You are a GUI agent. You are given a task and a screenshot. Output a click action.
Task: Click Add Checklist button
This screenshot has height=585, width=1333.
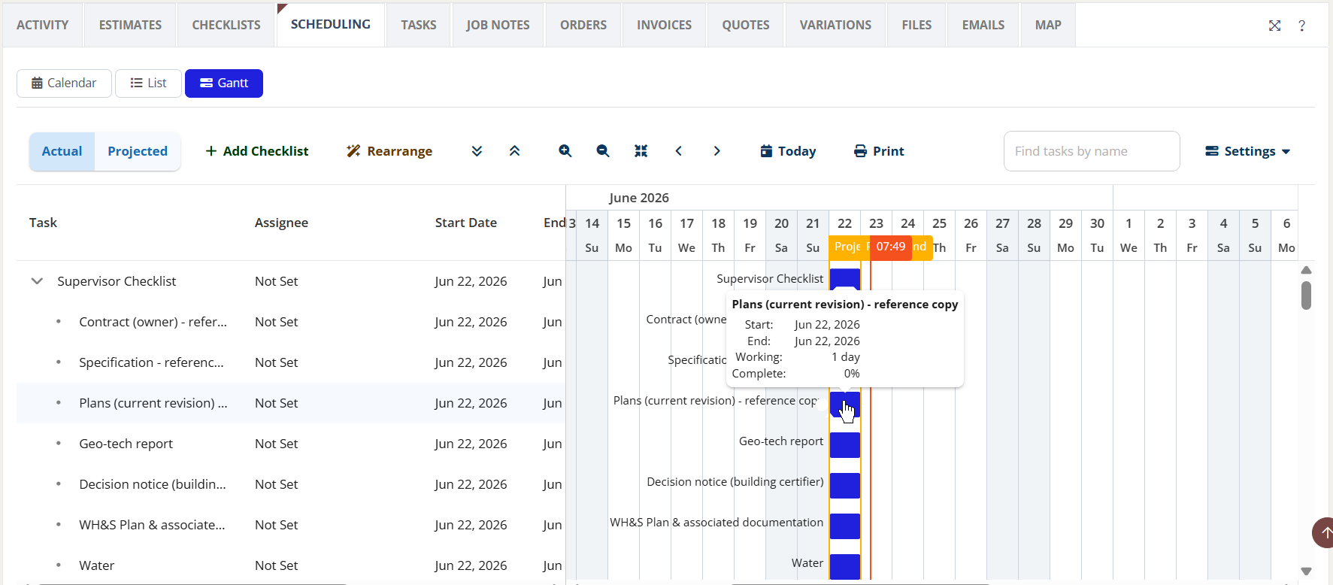[x=257, y=151]
